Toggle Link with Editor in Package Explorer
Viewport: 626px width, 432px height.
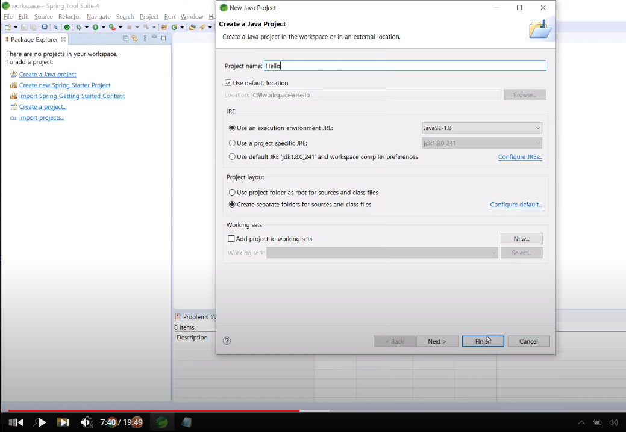134,39
